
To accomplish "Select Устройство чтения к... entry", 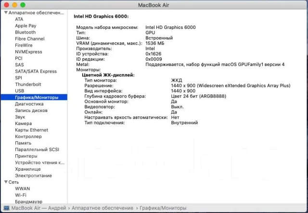I will click(x=39, y=163).
